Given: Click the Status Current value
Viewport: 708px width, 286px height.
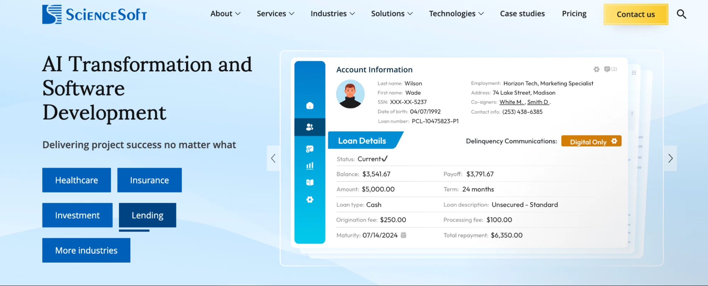Looking at the screenshot, I should pos(373,159).
